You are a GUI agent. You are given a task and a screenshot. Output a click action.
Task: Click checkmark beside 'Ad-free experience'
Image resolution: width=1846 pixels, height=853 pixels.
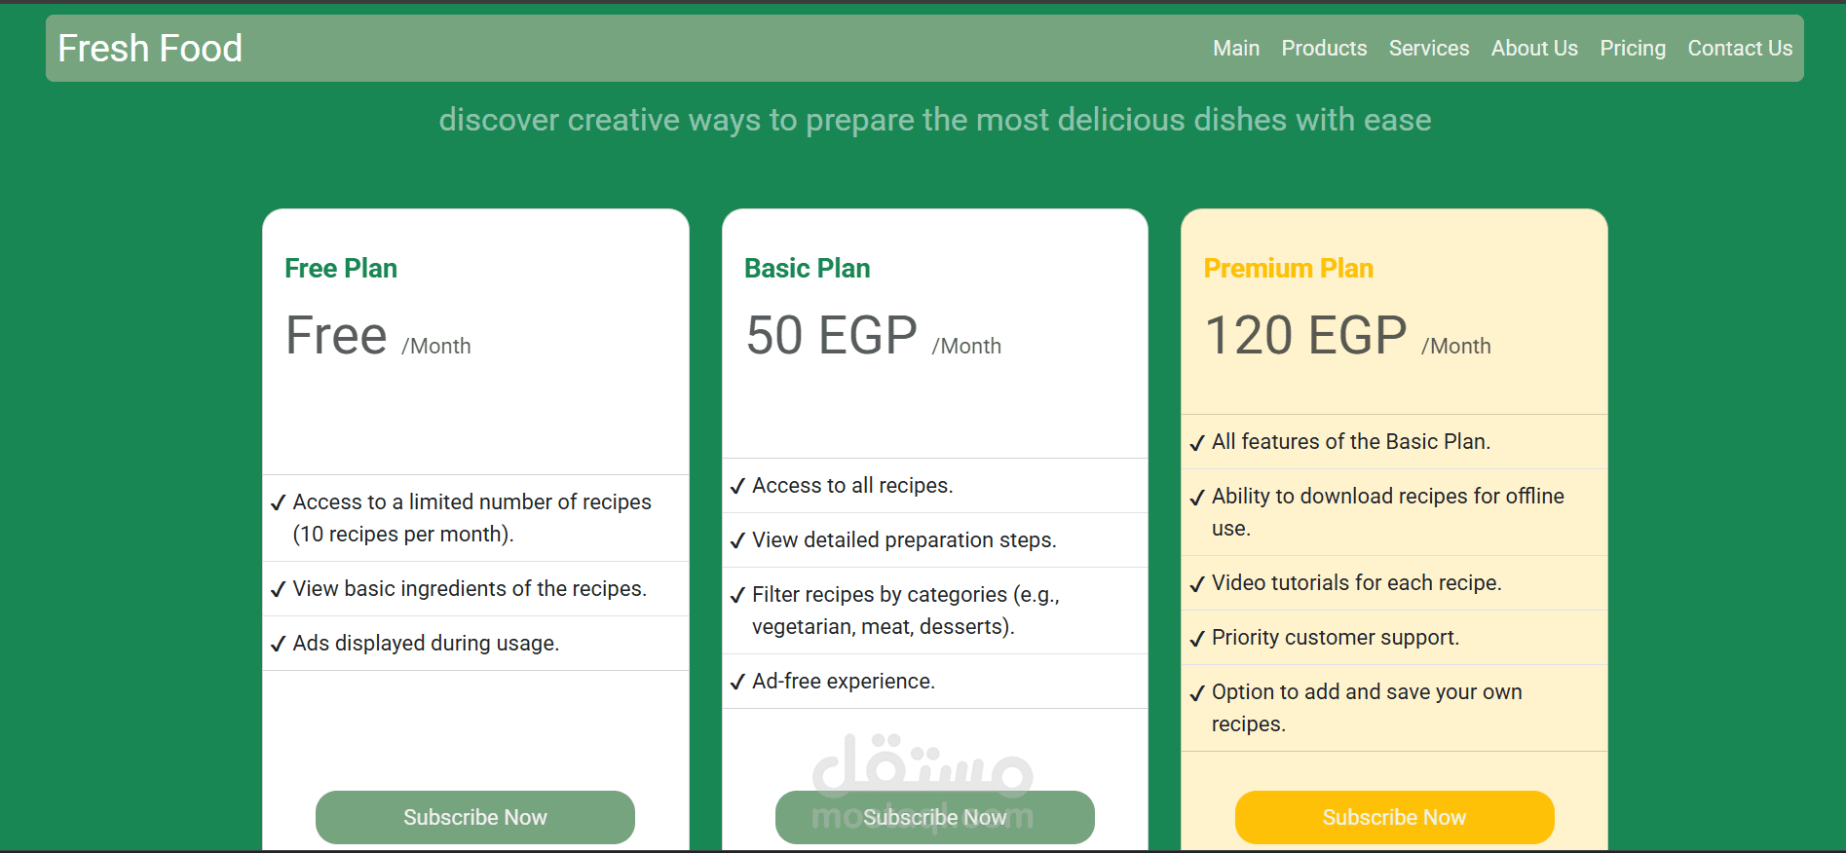click(737, 682)
